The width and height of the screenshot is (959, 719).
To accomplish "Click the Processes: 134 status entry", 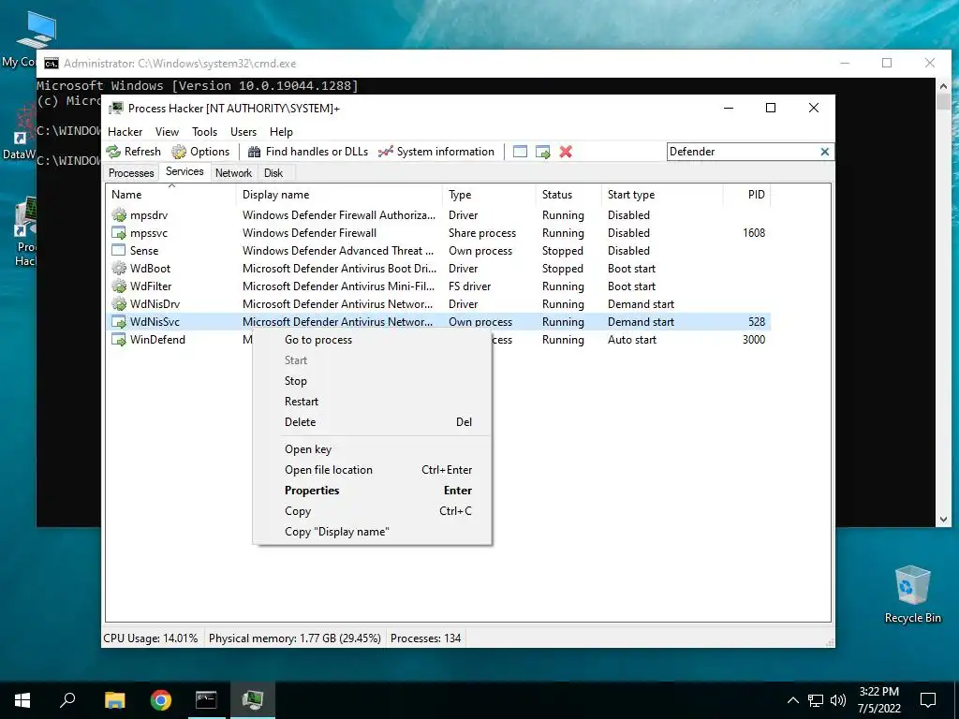I will [x=426, y=638].
